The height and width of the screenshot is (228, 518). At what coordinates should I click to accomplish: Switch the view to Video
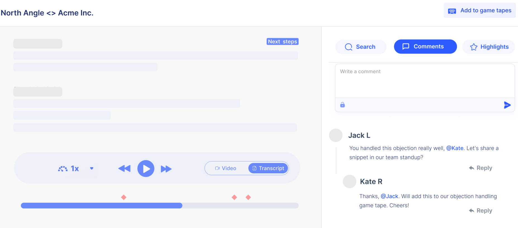point(226,168)
